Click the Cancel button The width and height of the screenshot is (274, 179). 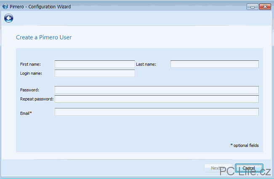click(249, 168)
